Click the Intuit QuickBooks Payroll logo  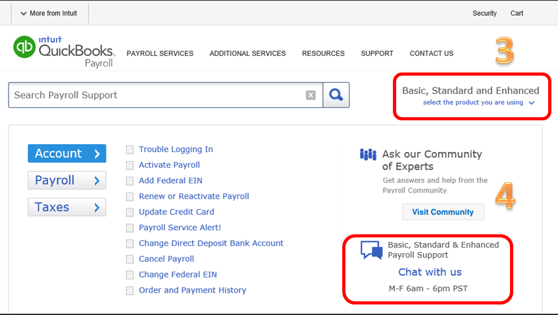click(x=64, y=51)
